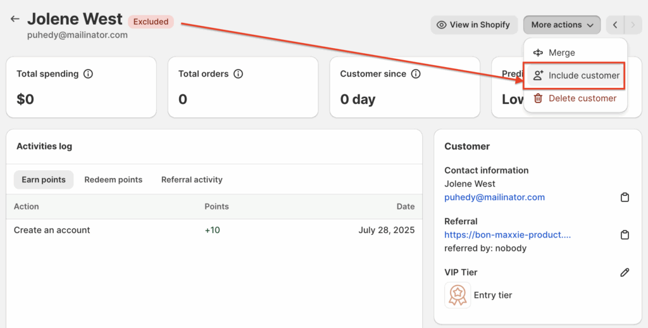Select Delete customer from the menu
648x328 pixels.
click(575, 98)
